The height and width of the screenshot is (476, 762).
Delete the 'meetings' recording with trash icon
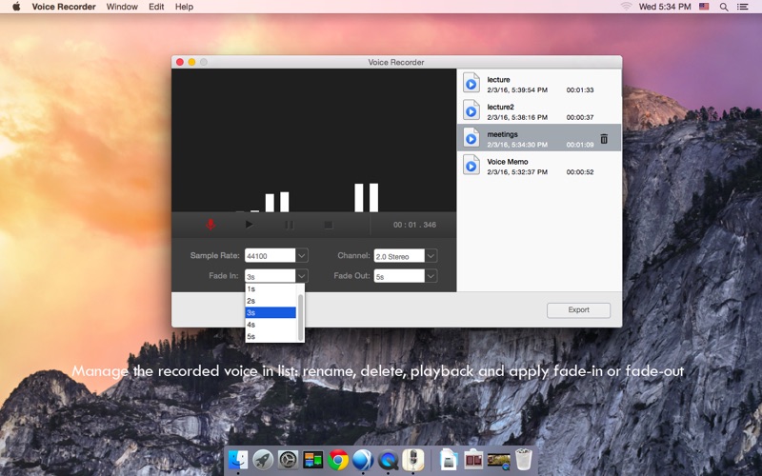(604, 138)
